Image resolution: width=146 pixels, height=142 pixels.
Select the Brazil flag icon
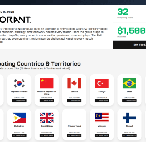click(x=129, y=83)
